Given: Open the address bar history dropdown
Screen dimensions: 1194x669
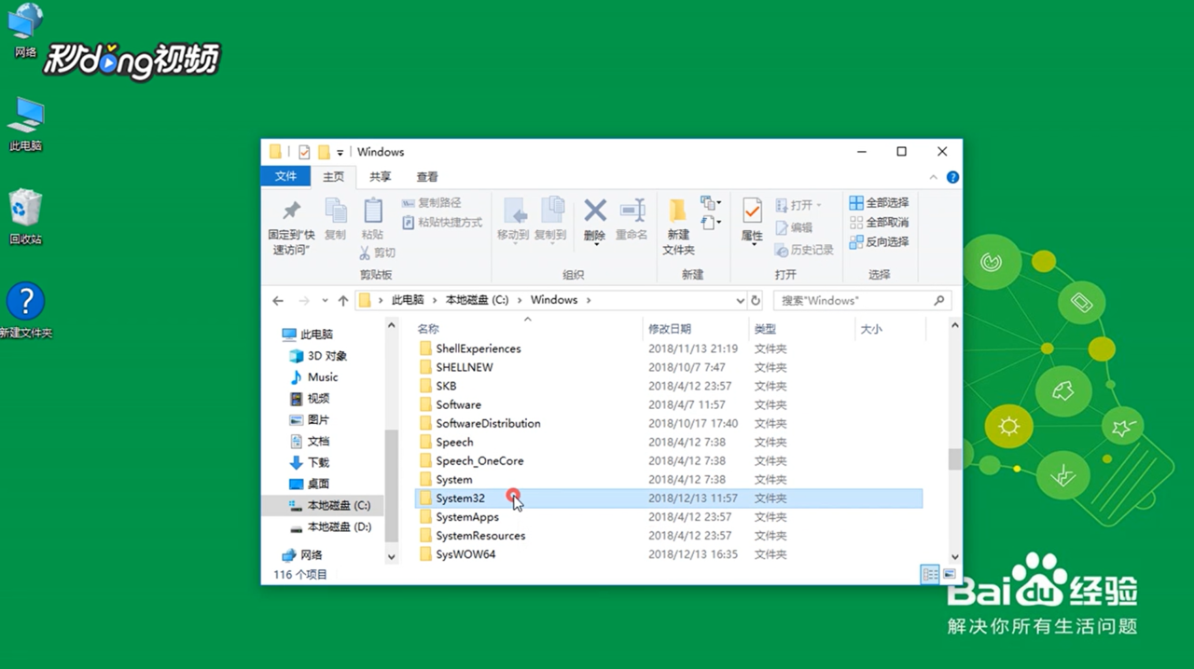Looking at the screenshot, I should [741, 301].
